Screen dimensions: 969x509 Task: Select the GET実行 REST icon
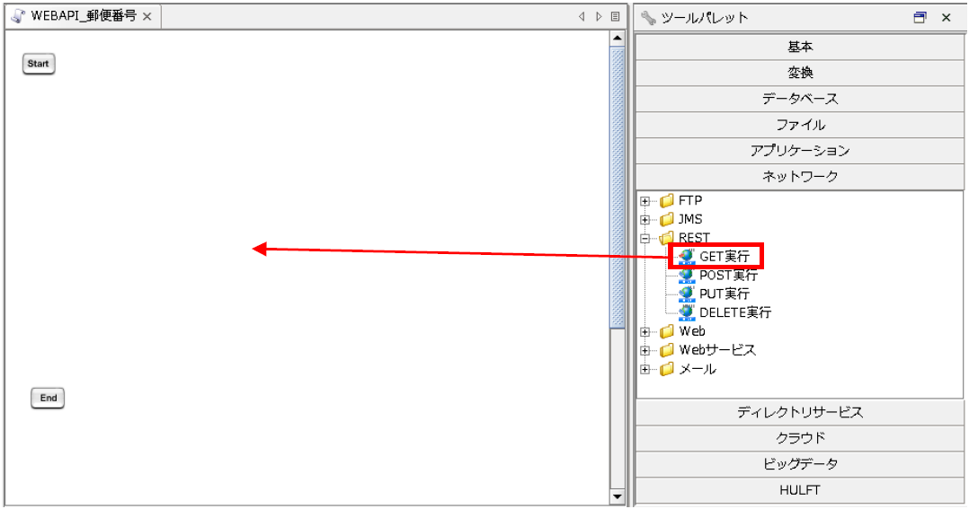pyautogui.click(x=688, y=257)
